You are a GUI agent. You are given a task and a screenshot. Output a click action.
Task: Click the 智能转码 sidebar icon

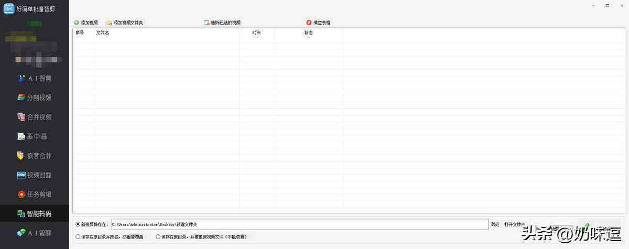click(21, 214)
